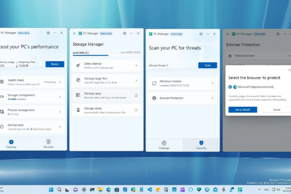Image resolution: width=291 pixels, height=194 pixels.
Task: Open Browser Protection row chevron
Action: (212, 98)
